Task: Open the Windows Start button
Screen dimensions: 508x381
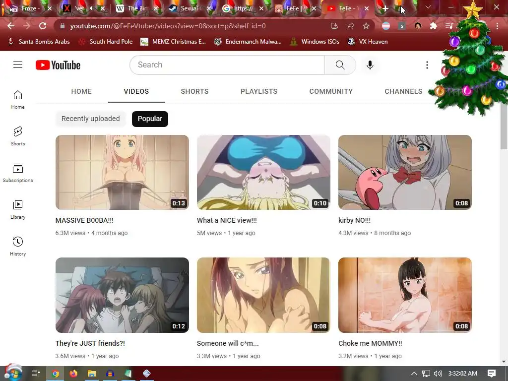Action: pyautogui.click(x=13, y=373)
